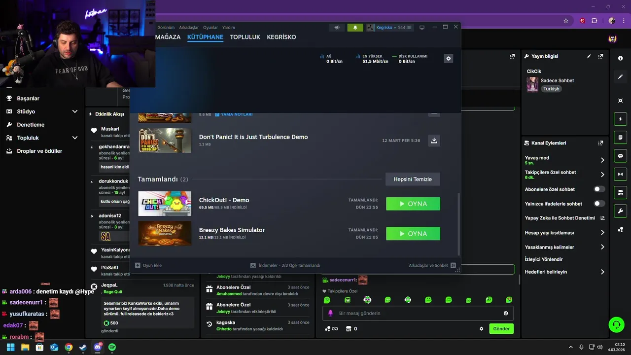
Task: Open the Oyunlar menu in Steam
Action: 210,28
